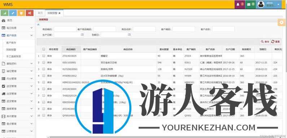Image resolution: width=287 pixels, height=138 pixels.
Task: Open the admin account dropdown arrow
Action: (278, 5)
